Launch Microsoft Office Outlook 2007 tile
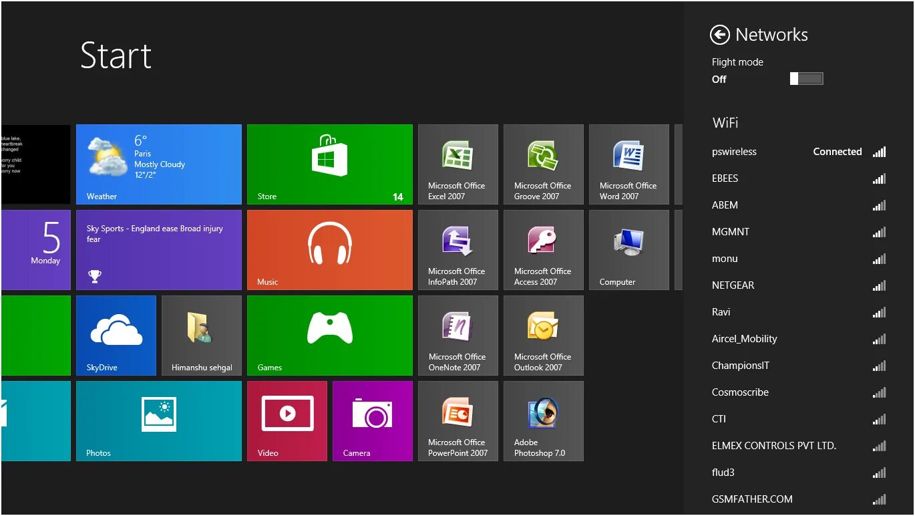The height and width of the screenshot is (516, 915). click(x=544, y=336)
